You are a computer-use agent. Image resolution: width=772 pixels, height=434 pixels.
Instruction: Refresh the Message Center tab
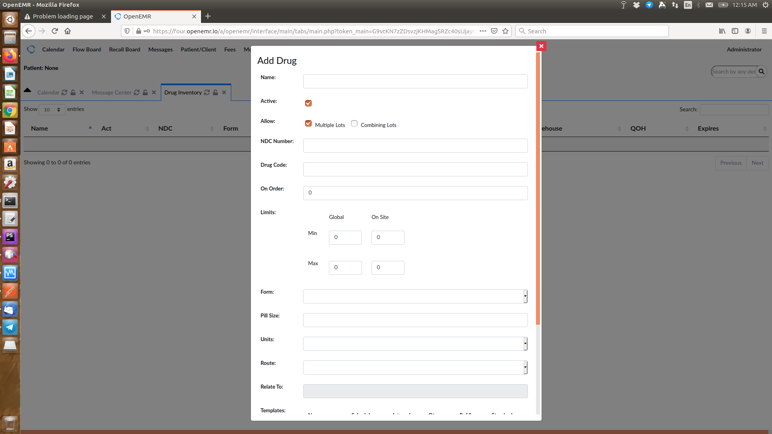point(137,92)
